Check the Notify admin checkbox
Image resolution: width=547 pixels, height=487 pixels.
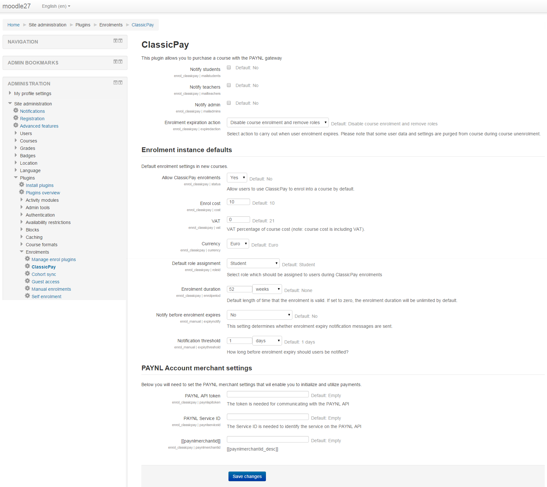coord(229,103)
